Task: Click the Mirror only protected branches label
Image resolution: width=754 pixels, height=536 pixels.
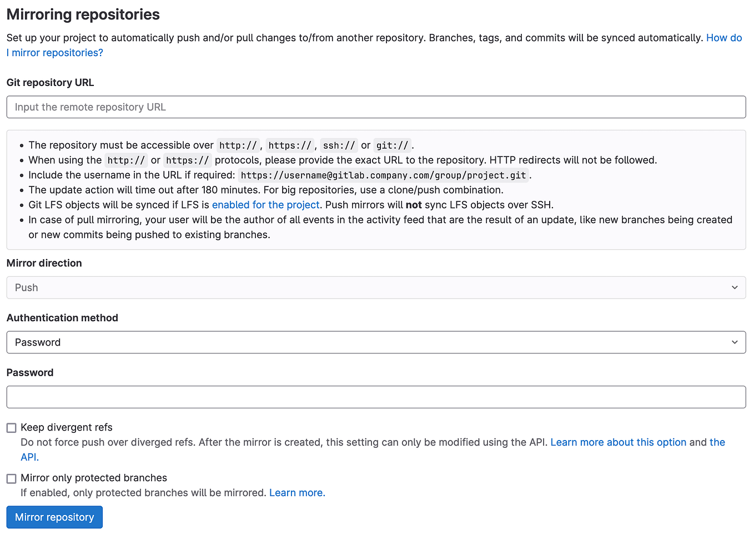Action: 94,478
